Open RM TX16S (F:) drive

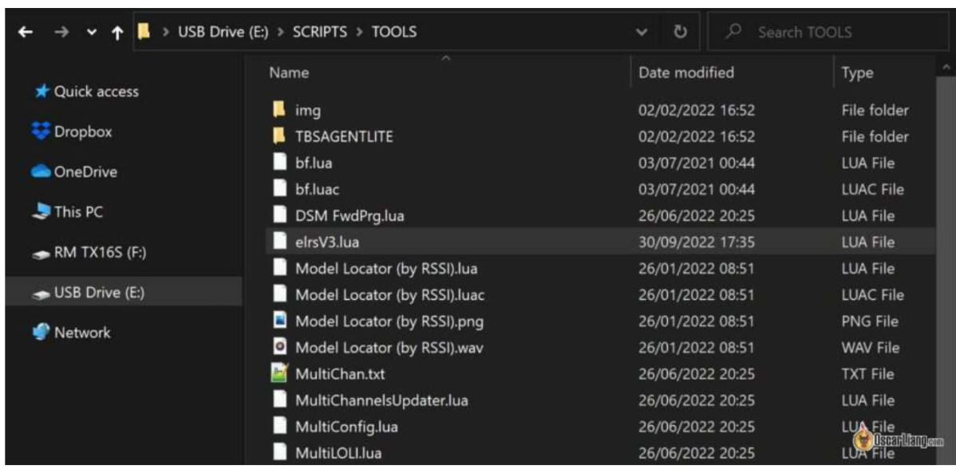pos(100,253)
